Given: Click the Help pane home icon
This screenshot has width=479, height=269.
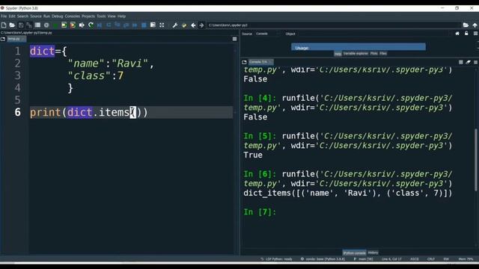Looking at the screenshot, I should (x=457, y=34).
